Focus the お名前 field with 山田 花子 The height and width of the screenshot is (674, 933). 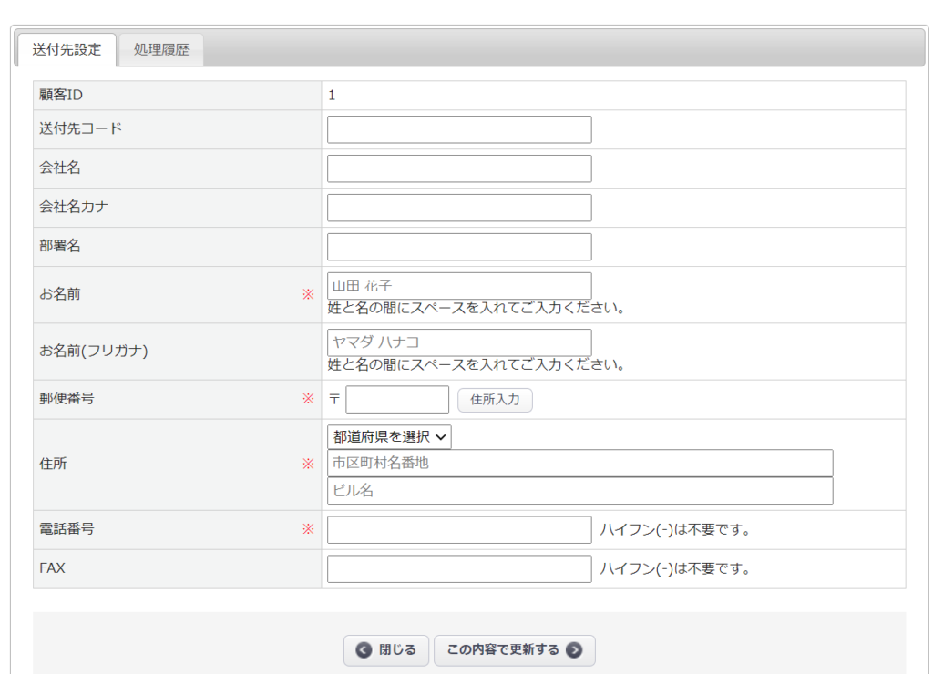pos(459,286)
